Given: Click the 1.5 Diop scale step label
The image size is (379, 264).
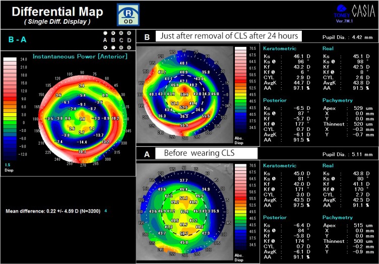Looking at the screenshot, I should click(x=9, y=168).
